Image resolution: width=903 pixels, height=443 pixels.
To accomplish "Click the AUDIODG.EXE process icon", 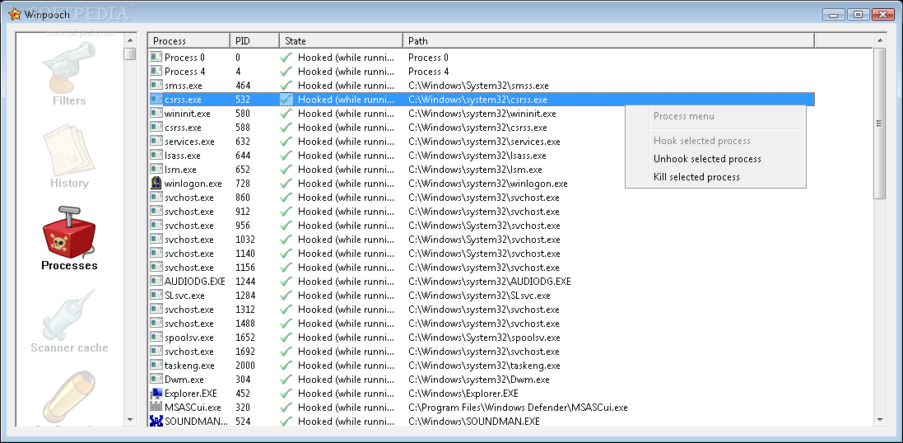I will 156,281.
